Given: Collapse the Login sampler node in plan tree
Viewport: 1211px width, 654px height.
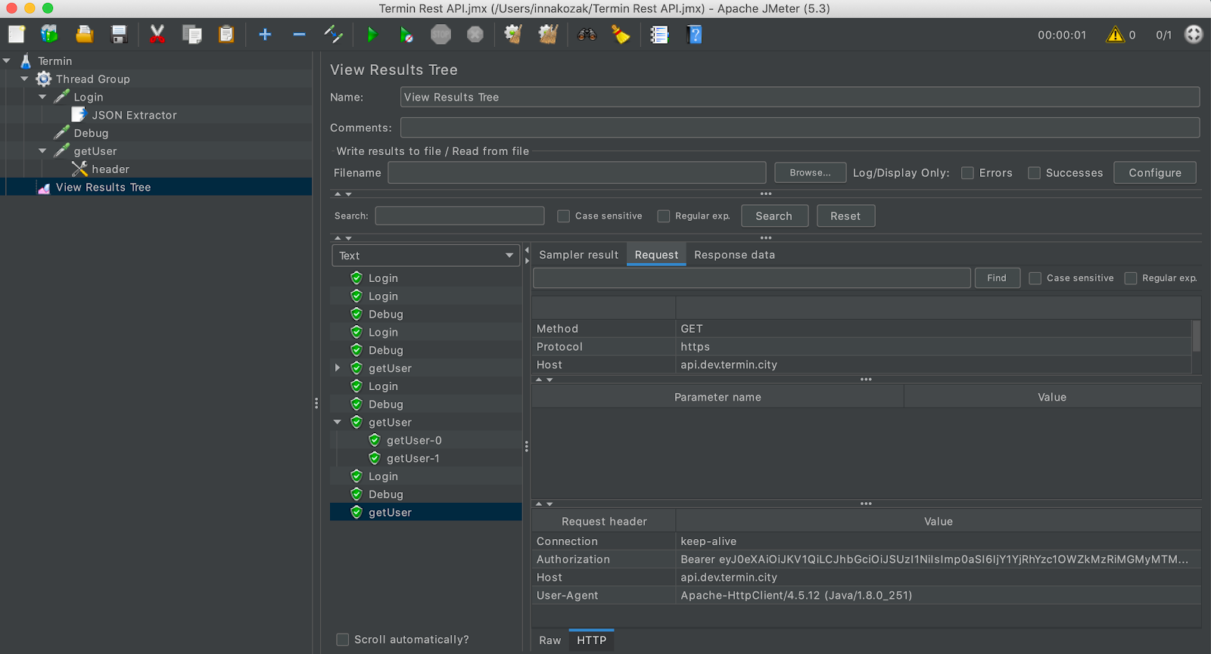Looking at the screenshot, I should (x=42, y=97).
